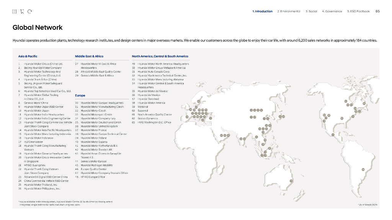
Task: Select Hyundai Motor Sweden AB entry
Action: (96, 150)
